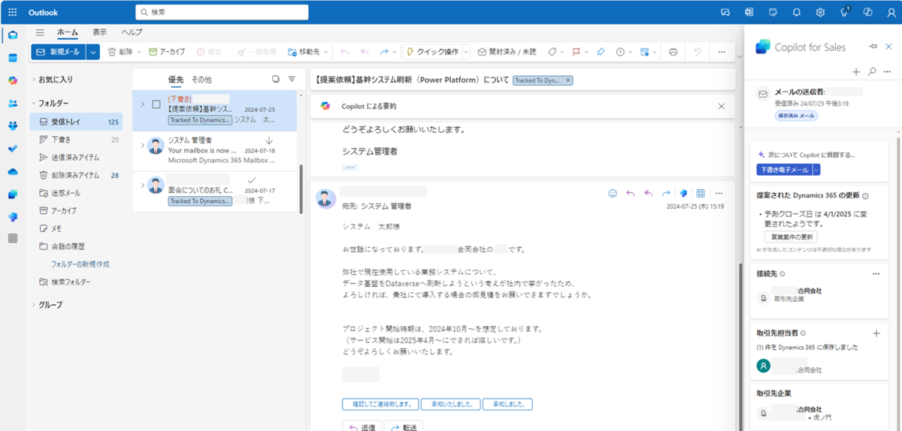Choose suggested reply 確認してご連絡致します。
902x431 pixels.
(381, 404)
